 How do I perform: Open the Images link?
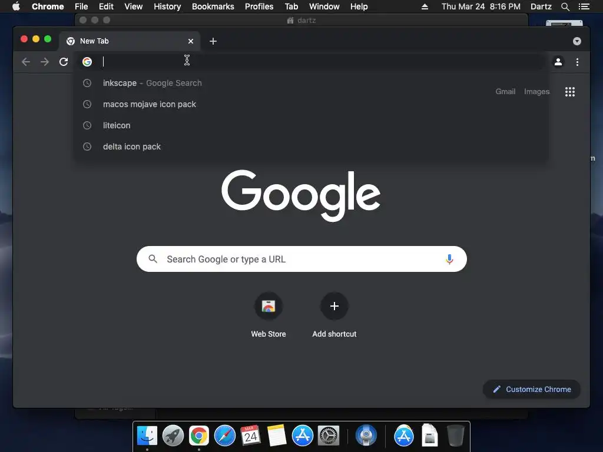[536, 91]
